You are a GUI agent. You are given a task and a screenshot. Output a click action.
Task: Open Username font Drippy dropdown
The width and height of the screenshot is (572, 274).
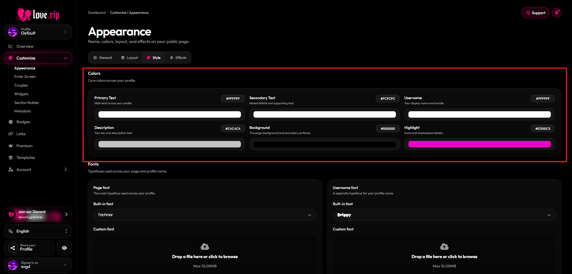pos(444,215)
